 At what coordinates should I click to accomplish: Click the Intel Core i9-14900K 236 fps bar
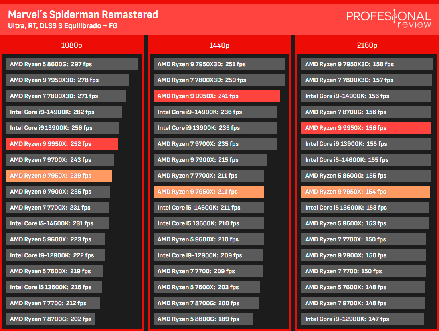coord(216,112)
